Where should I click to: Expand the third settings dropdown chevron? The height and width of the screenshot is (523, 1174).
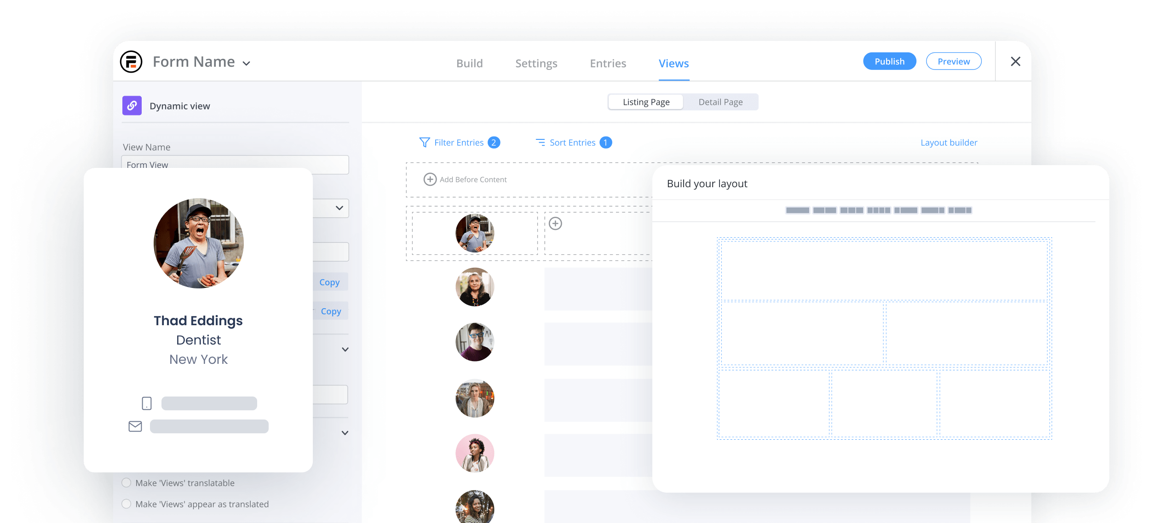tap(345, 432)
